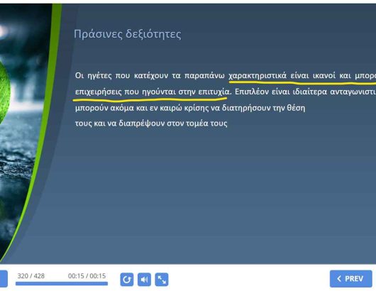Click the slide title Πράσινες δεξιότητες

tap(127, 34)
